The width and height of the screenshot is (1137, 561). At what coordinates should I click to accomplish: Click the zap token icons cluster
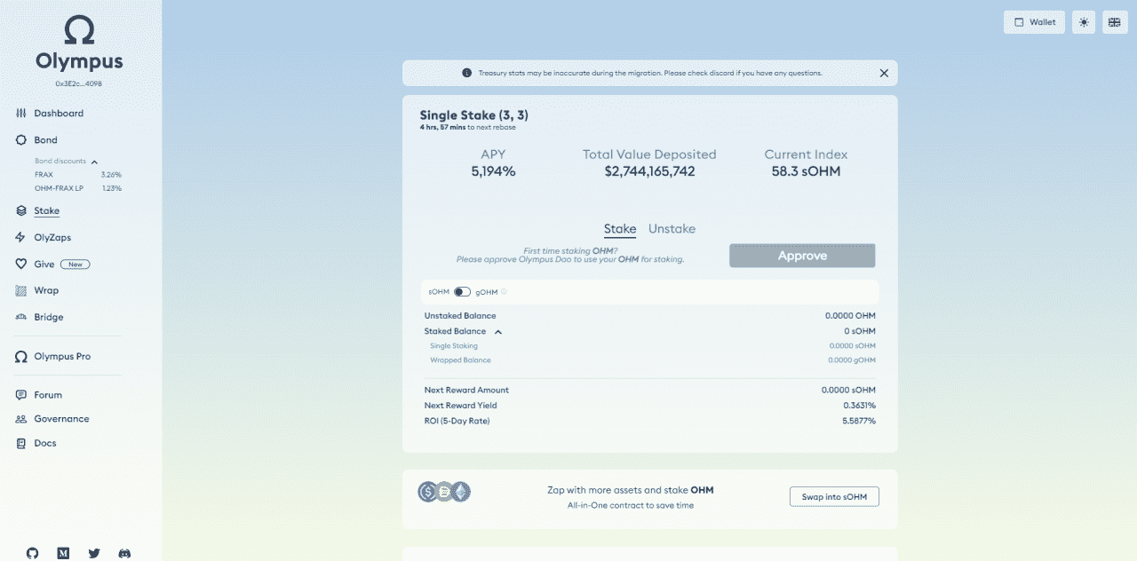[444, 492]
